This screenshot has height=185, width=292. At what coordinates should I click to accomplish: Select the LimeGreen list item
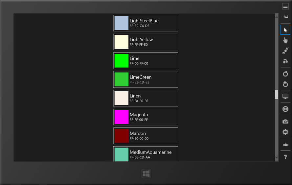pyautogui.click(x=146, y=80)
